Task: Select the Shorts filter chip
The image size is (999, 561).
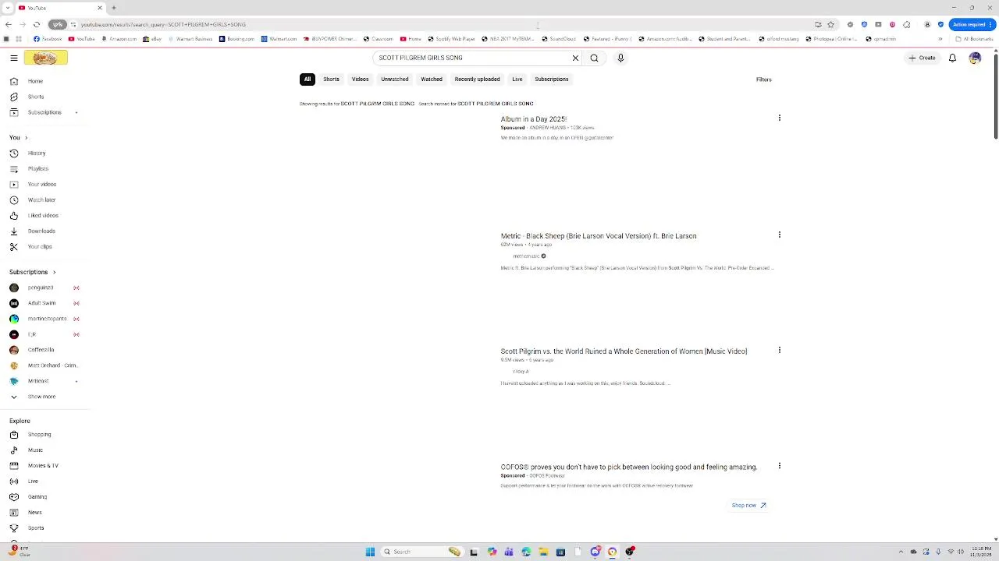Action: point(331,79)
